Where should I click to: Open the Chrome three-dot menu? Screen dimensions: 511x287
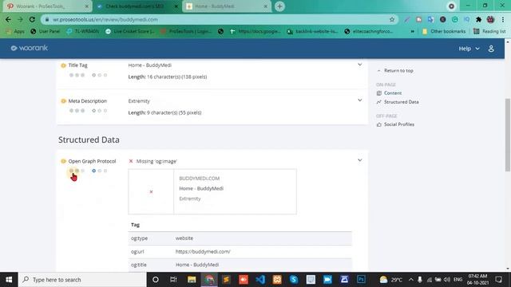(503, 19)
